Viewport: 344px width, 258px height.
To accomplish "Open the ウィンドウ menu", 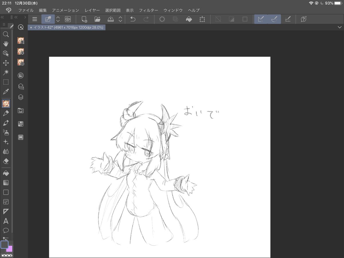I will [173, 10].
